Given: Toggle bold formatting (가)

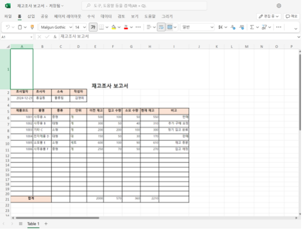Looking at the screenshot, I should 93,27.
